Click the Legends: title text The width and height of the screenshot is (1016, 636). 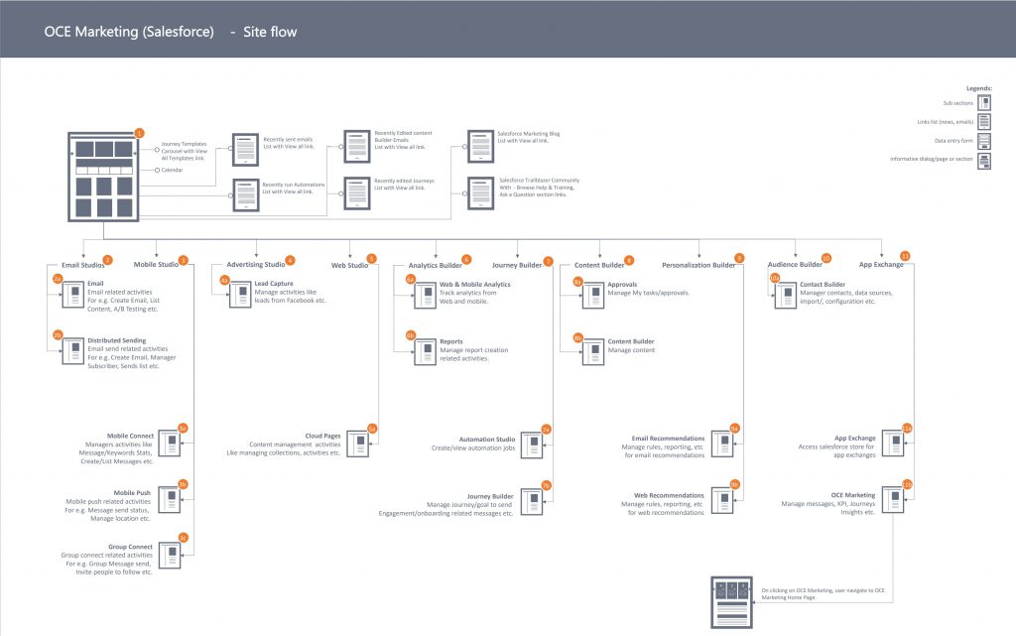979,88
